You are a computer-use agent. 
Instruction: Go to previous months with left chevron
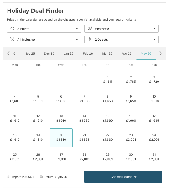click(x=8, y=53)
